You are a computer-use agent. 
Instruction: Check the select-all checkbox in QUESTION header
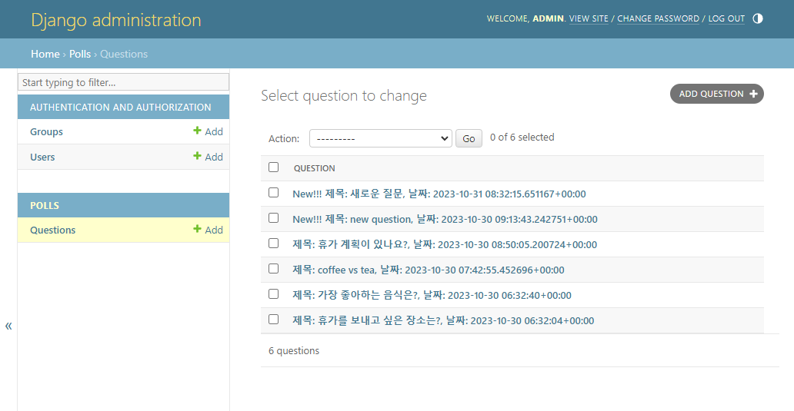coord(273,167)
